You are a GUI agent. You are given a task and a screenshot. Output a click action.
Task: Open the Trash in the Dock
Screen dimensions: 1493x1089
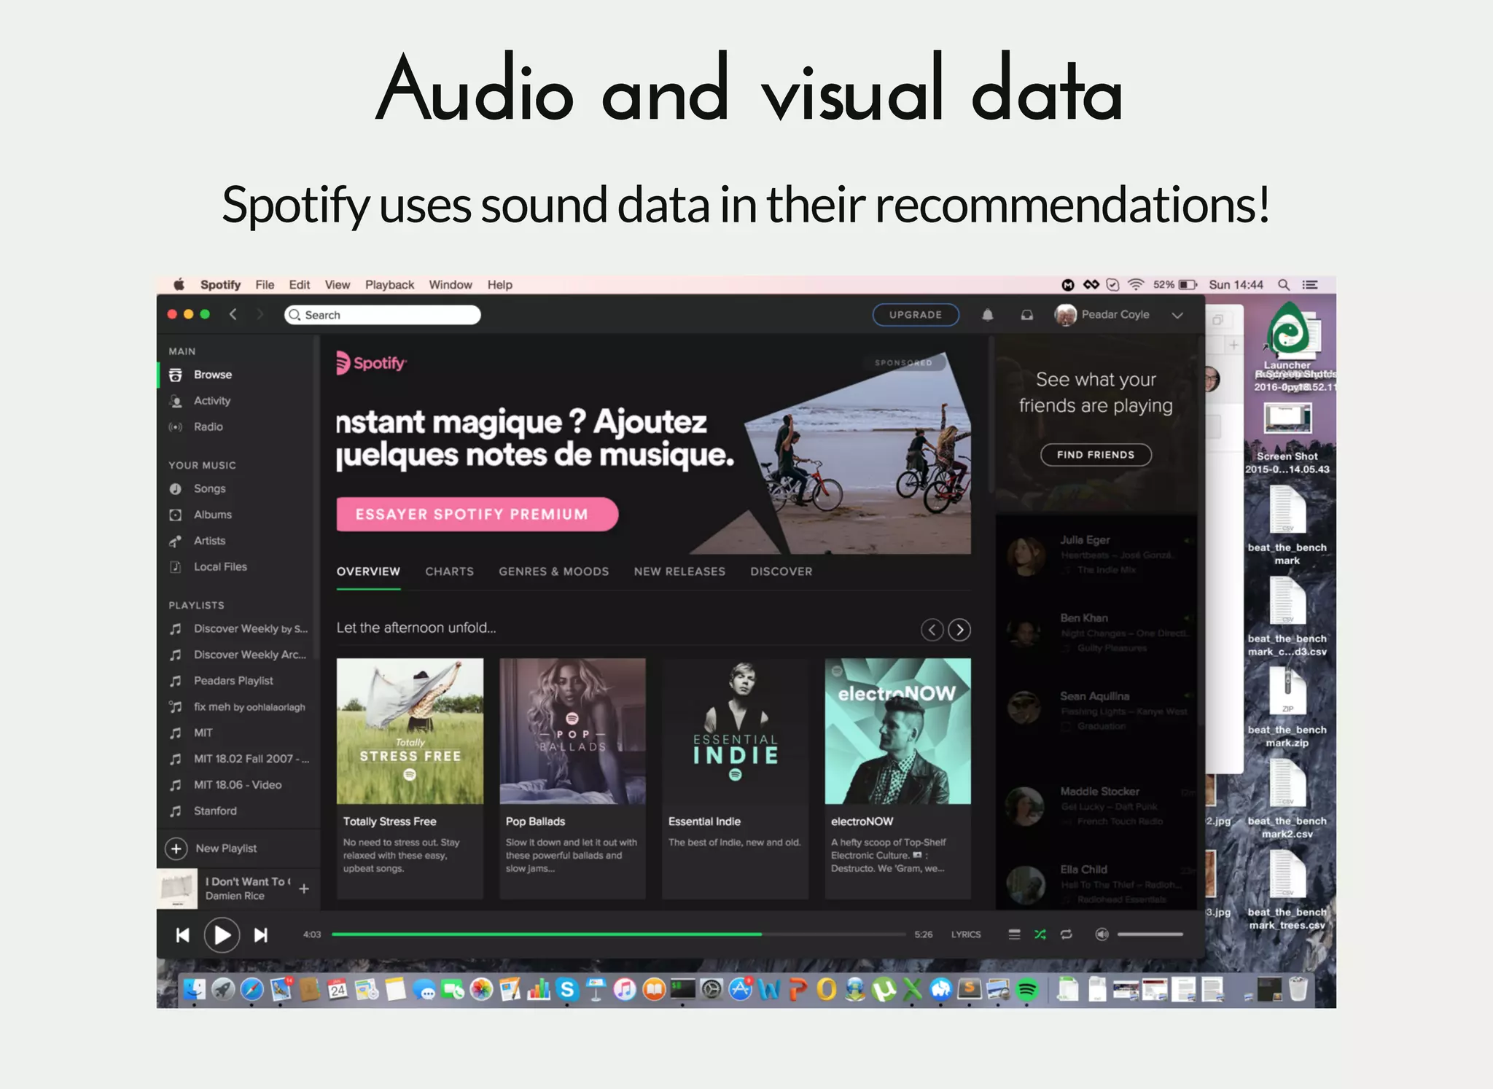(x=1298, y=989)
